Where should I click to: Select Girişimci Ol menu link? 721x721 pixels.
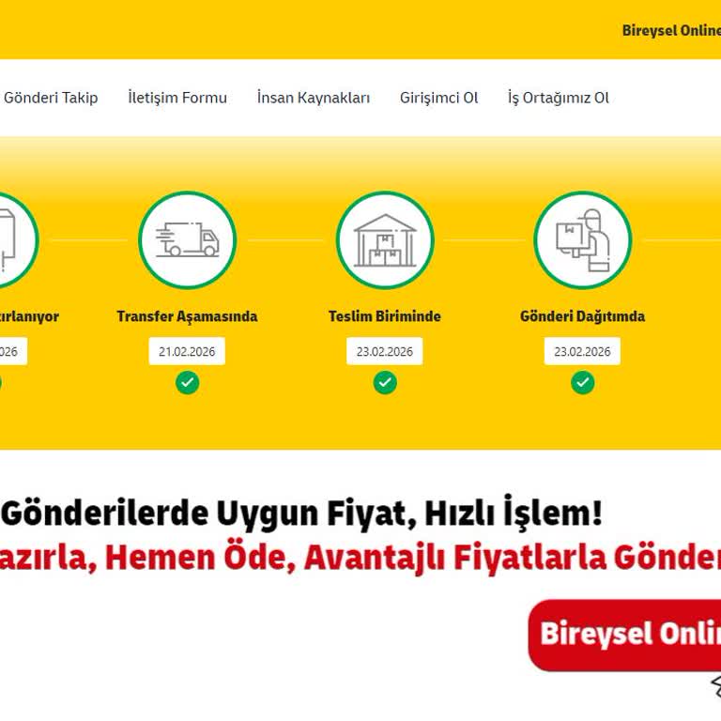click(x=438, y=98)
